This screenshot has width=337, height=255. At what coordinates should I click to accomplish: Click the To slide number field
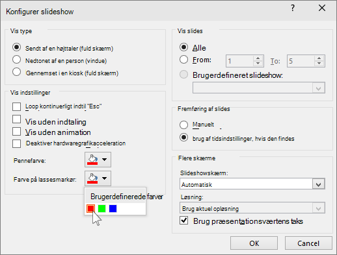tap(301, 61)
